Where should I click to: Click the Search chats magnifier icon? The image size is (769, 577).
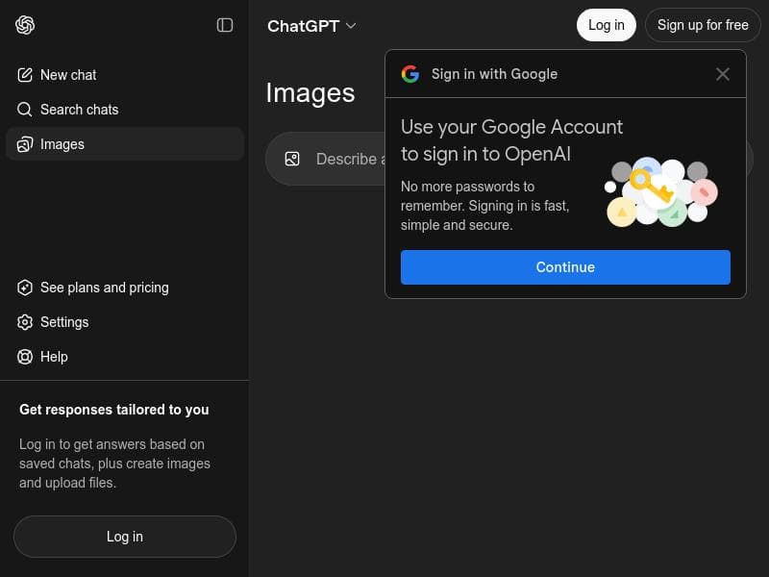pyautogui.click(x=25, y=110)
